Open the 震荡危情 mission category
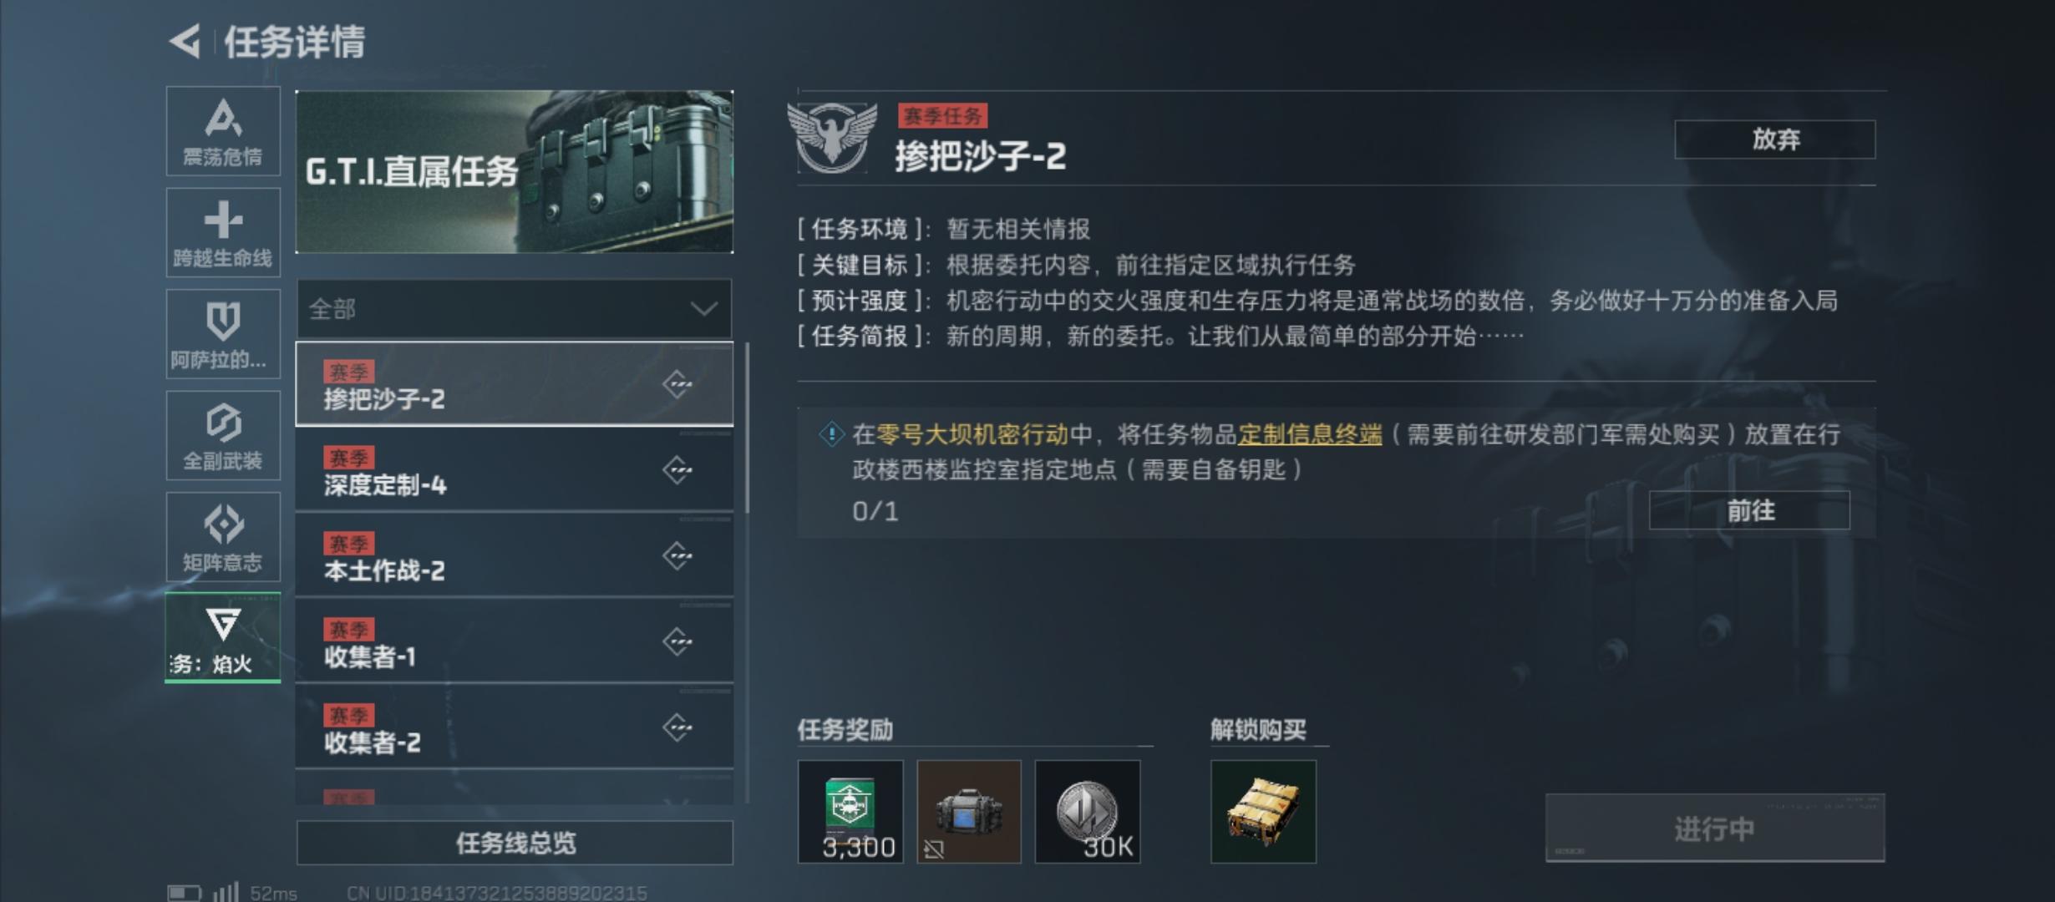Viewport: 2055px width, 902px height. [223, 131]
